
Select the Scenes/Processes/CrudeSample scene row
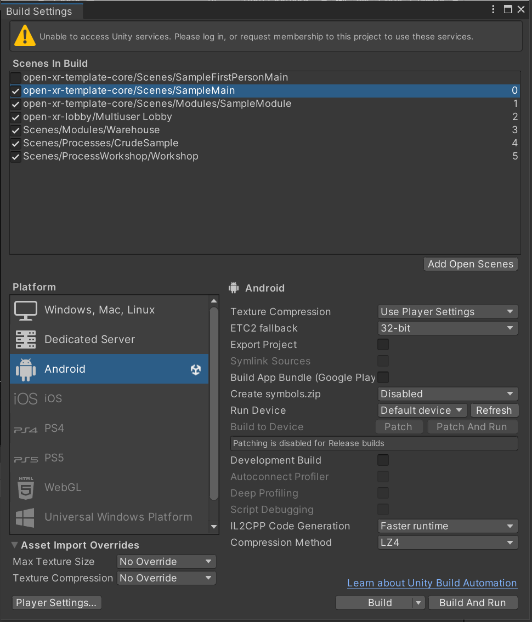click(x=265, y=143)
